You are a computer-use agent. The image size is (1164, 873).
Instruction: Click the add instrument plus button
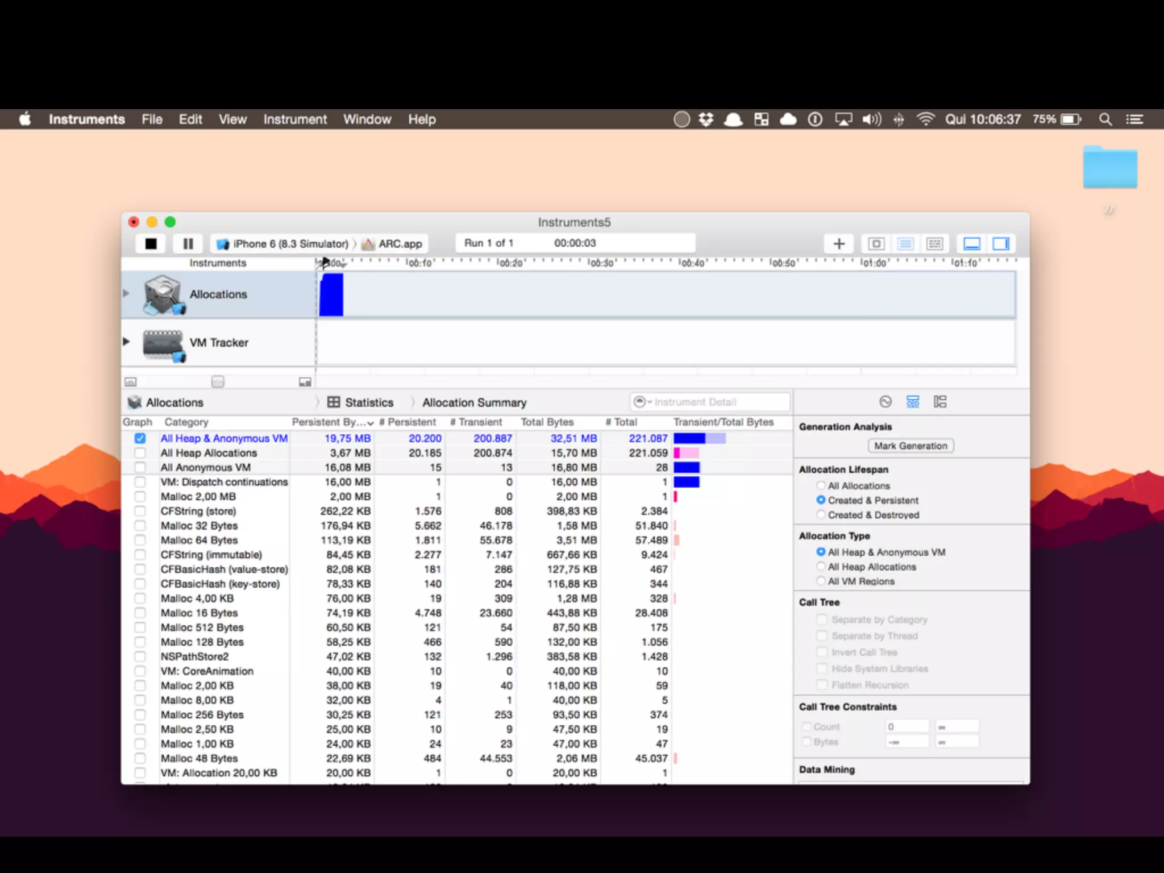point(839,244)
